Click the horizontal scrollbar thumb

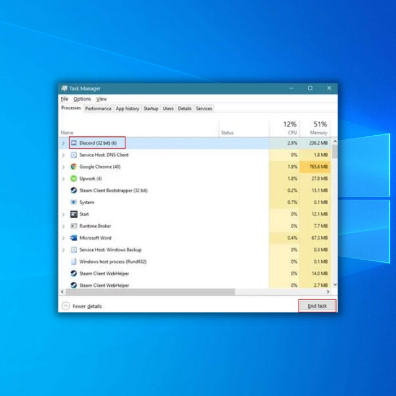coord(150,292)
